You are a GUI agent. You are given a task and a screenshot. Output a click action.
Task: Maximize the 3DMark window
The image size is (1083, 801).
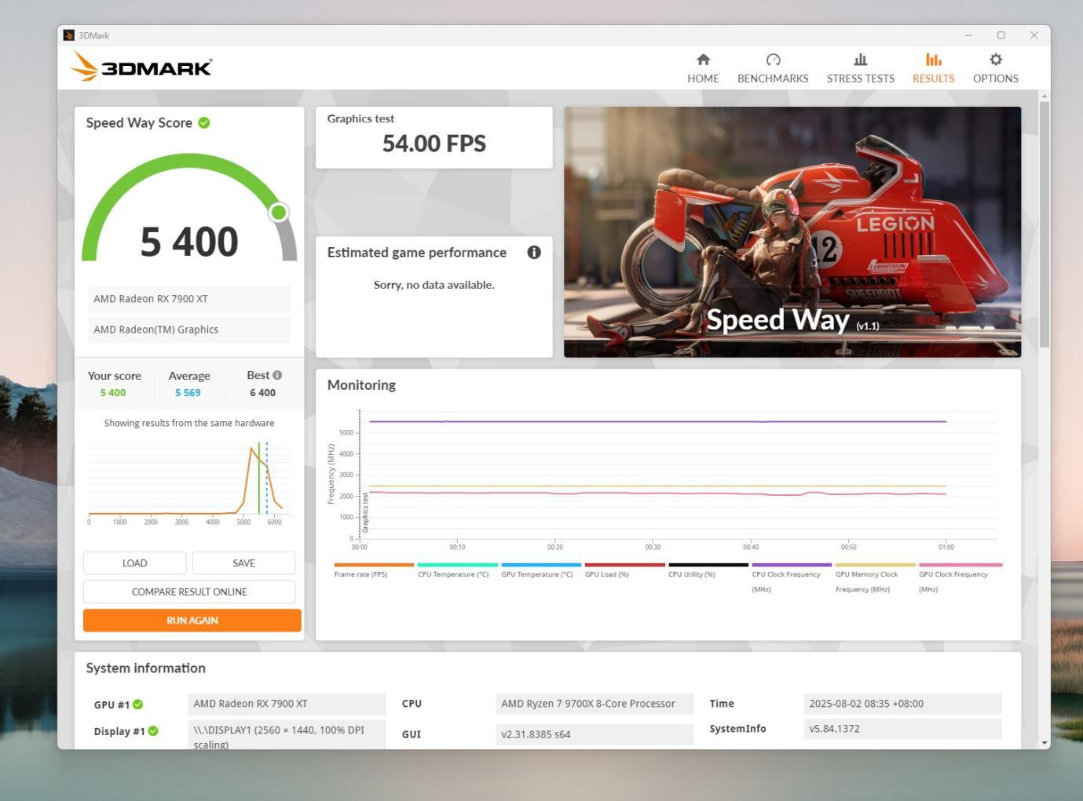pyautogui.click(x=1001, y=35)
